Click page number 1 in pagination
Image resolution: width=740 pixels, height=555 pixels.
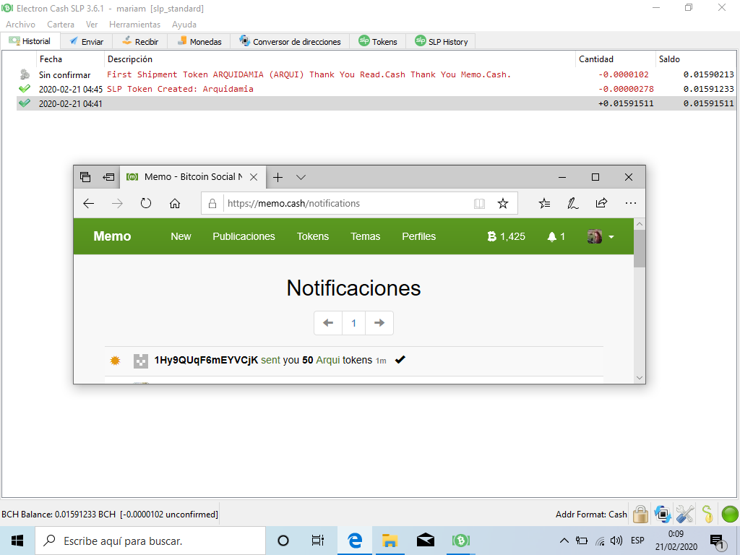pyautogui.click(x=353, y=323)
